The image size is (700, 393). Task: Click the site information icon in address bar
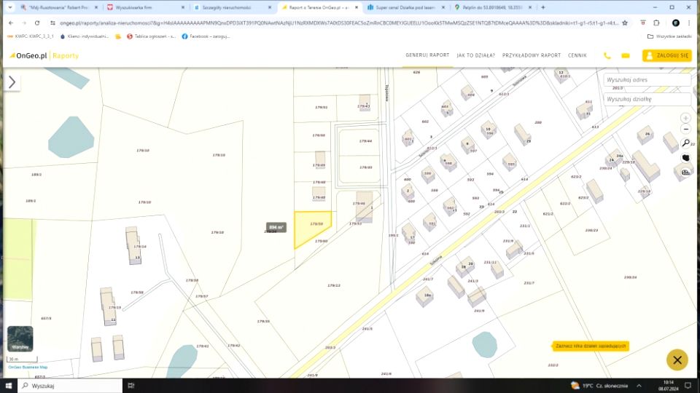(52, 23)
